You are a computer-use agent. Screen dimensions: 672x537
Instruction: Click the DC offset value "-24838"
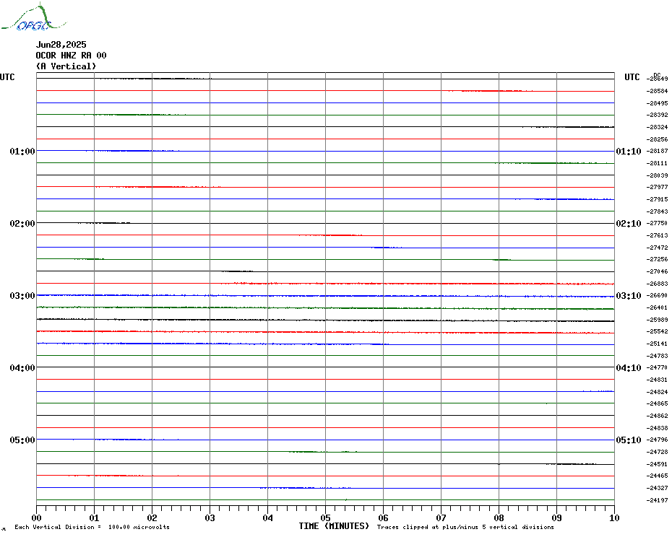[658, 428]
